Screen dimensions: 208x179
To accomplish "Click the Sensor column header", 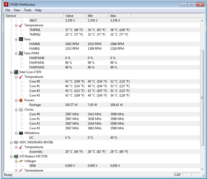I will pyautogui.click(x=34, y=16).
